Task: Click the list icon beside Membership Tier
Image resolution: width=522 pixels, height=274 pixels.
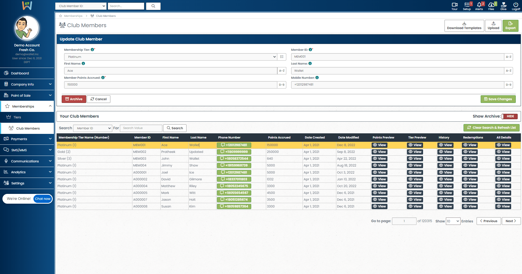Action: (282, 57)
